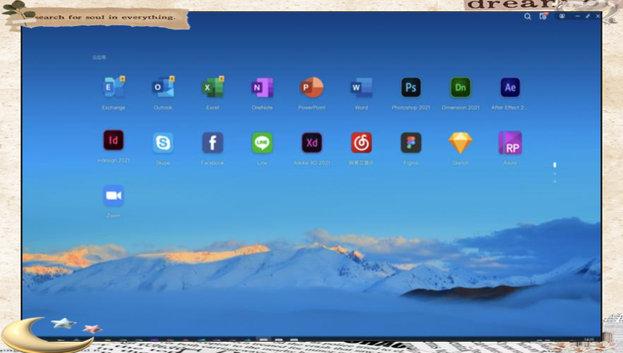The height and width of the screenshot is (353, 623).
Task: Open the Skype app icon
Action: point(164,143)
